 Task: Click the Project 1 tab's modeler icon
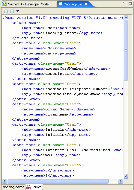[4, 4]
